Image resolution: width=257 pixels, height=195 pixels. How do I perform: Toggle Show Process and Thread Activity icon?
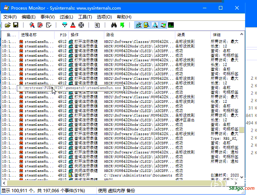point(163,25)
